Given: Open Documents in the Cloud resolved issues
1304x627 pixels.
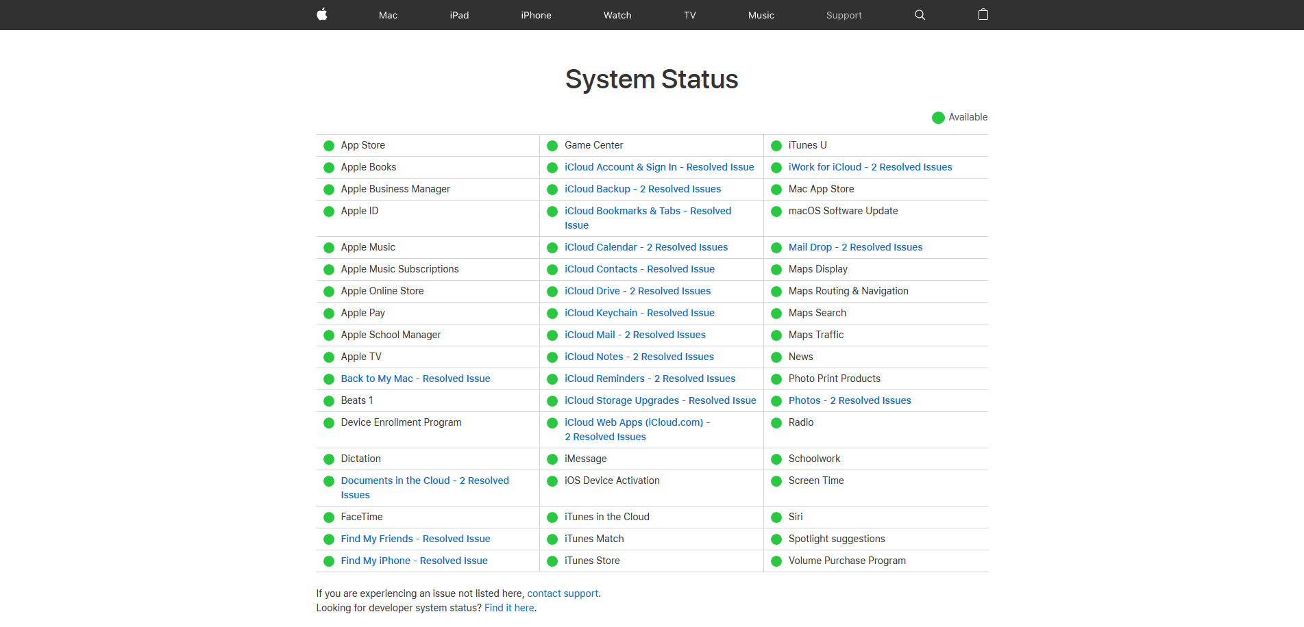Looking at the screenshot, I should (x=425, y=487).
